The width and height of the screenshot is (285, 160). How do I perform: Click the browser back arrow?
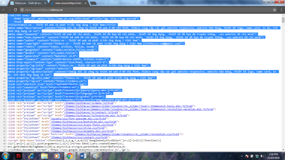(4, 10)
